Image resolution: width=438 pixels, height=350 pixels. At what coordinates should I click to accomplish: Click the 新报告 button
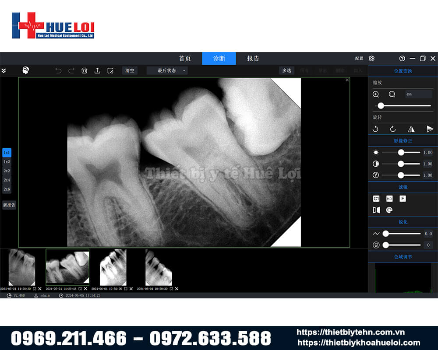pyautogui.click(x=9, y=205)
